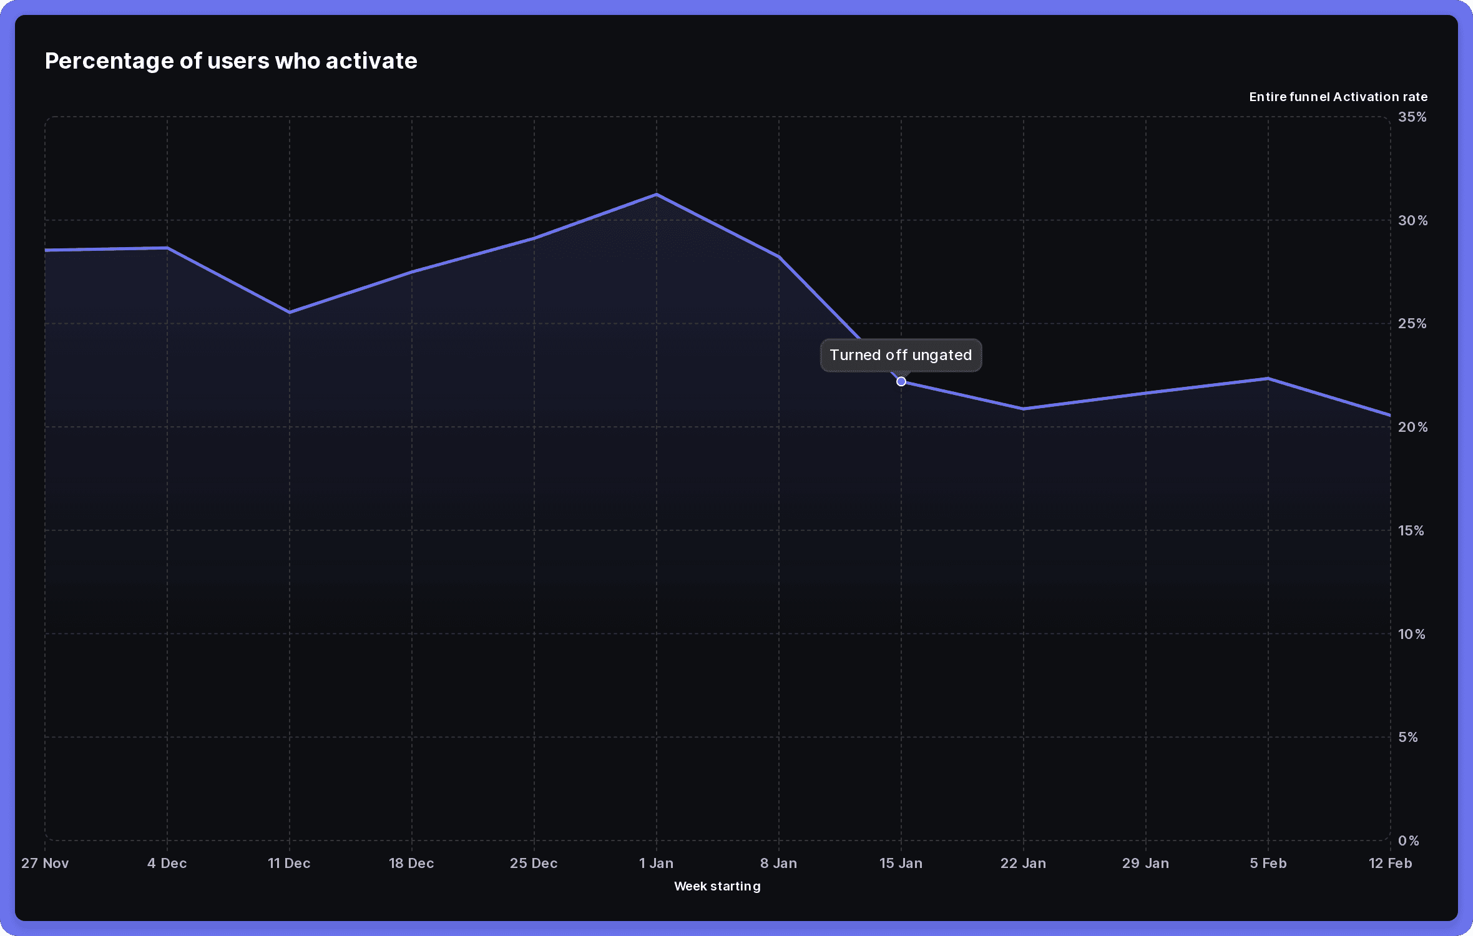Click the chart title 'Percentage of users who activate'
1473x936 pixels.
[230, 61]
